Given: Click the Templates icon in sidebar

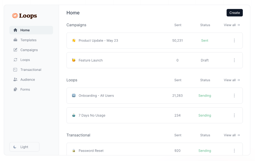Looking at the screenshot, I should pyautogui.click(x=15, y=40).
